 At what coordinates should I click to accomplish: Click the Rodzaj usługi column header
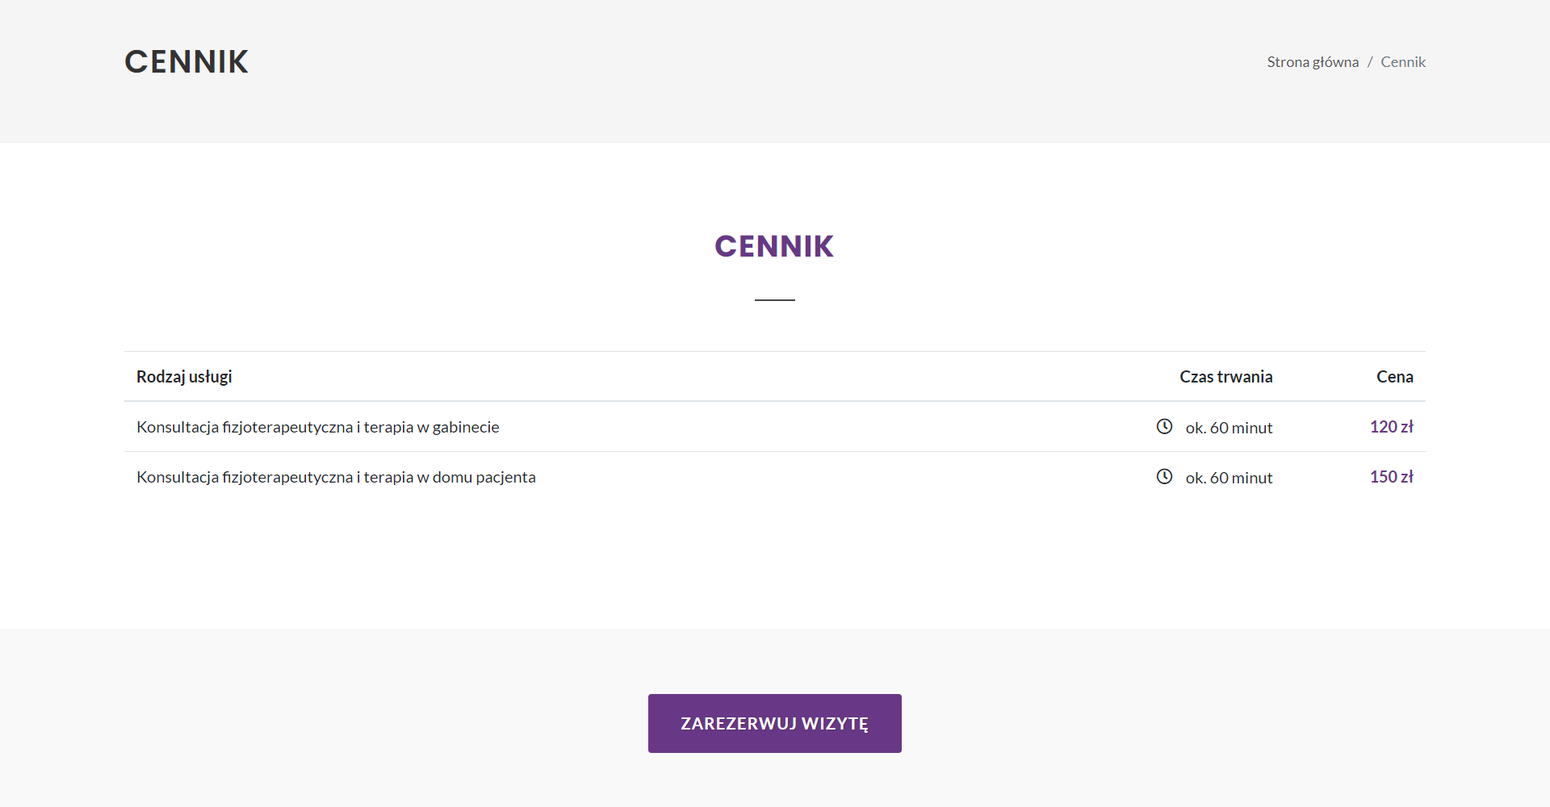tap(184, 377)
